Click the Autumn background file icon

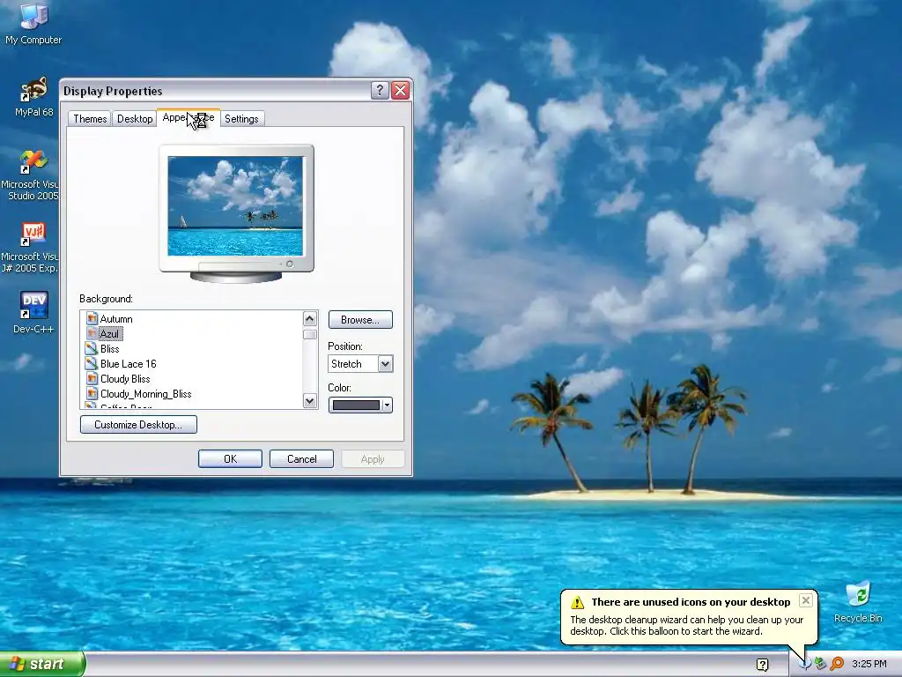[92, 318]
